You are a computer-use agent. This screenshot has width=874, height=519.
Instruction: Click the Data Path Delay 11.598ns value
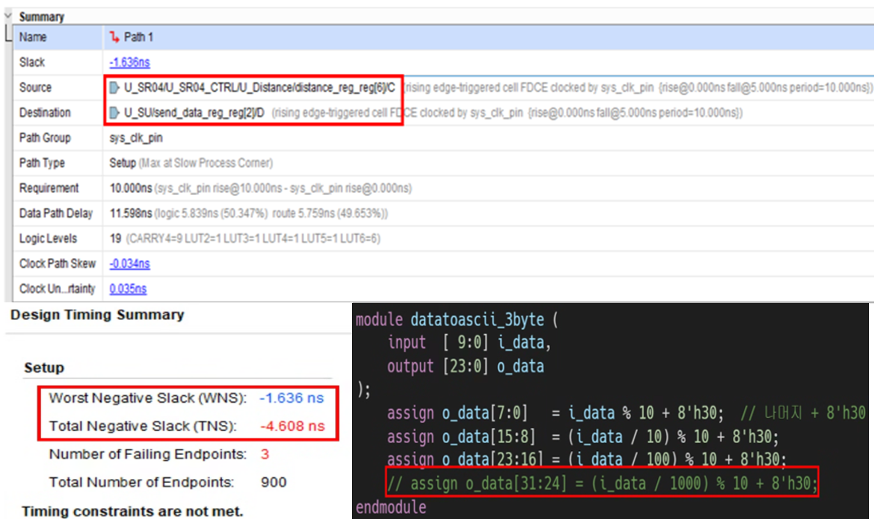(131, 213)
